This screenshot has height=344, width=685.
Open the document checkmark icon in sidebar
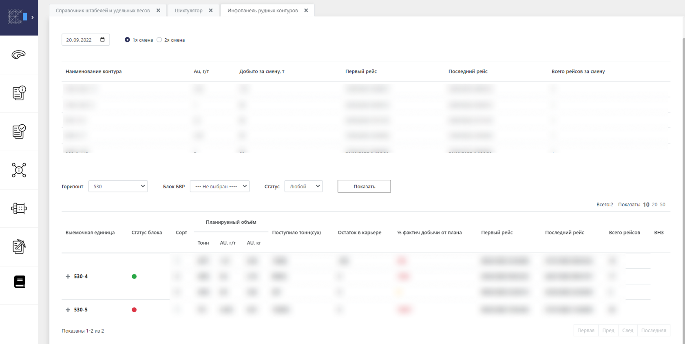19,131
